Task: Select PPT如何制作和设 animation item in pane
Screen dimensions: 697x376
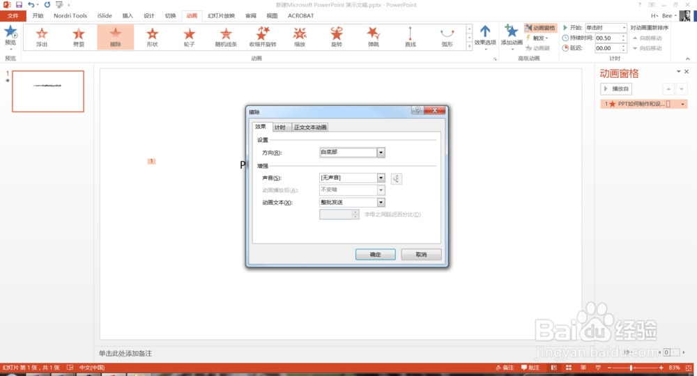Action: pos(643,104)
